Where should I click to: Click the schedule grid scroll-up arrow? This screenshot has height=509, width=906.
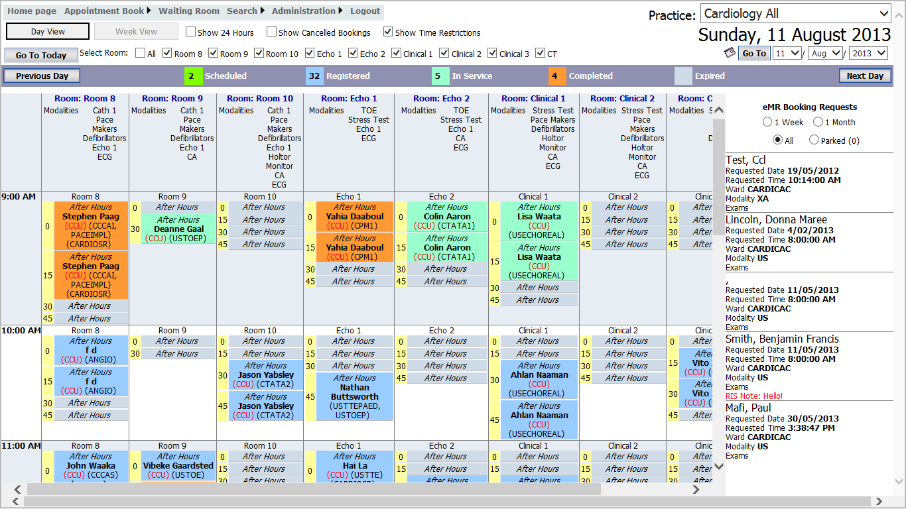point(719,110)
